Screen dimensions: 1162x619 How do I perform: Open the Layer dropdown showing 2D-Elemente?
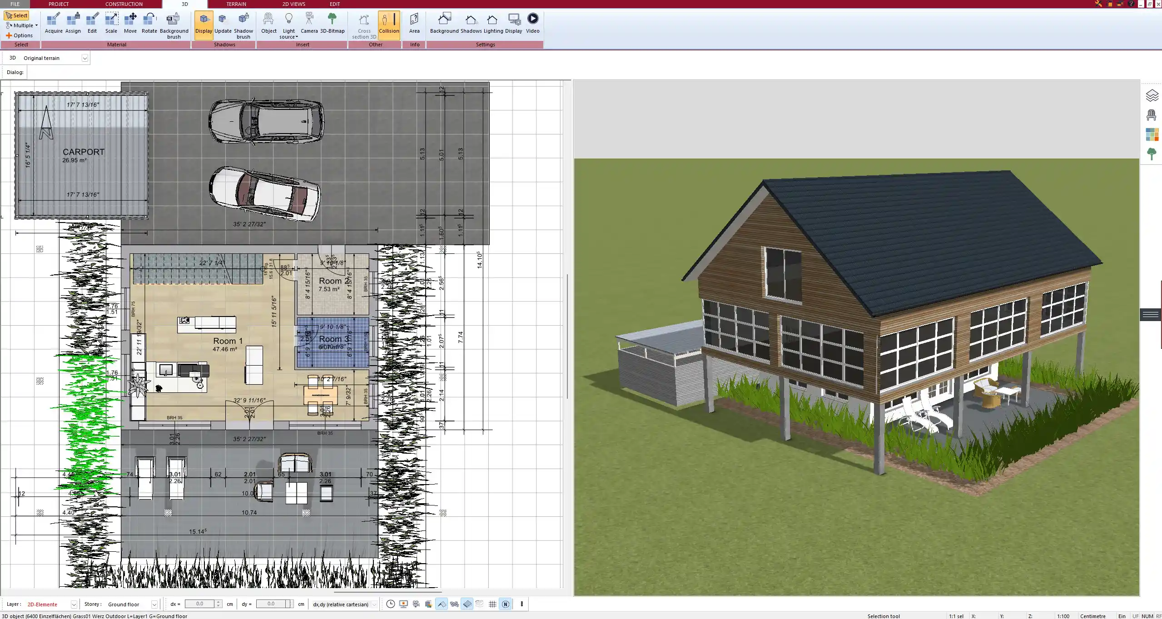coord(73,604)
